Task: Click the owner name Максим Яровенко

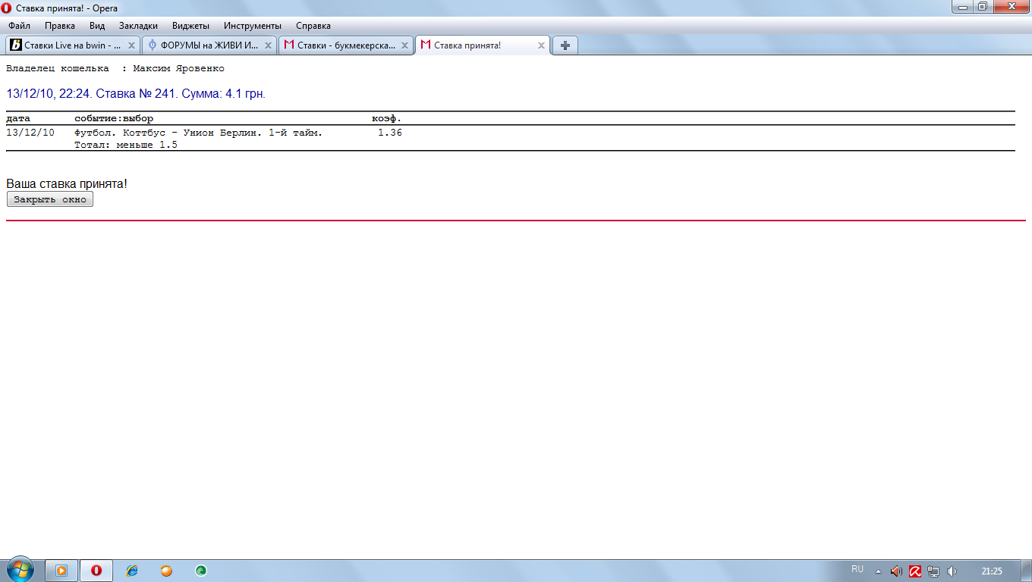Action: 178,69
